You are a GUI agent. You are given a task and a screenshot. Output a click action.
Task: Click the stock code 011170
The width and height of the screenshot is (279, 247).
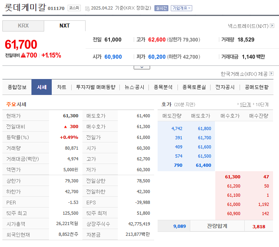[x=56, y=8]
